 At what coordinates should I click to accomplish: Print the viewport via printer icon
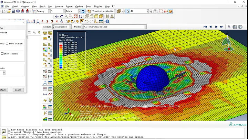click(x=18, y=11)
